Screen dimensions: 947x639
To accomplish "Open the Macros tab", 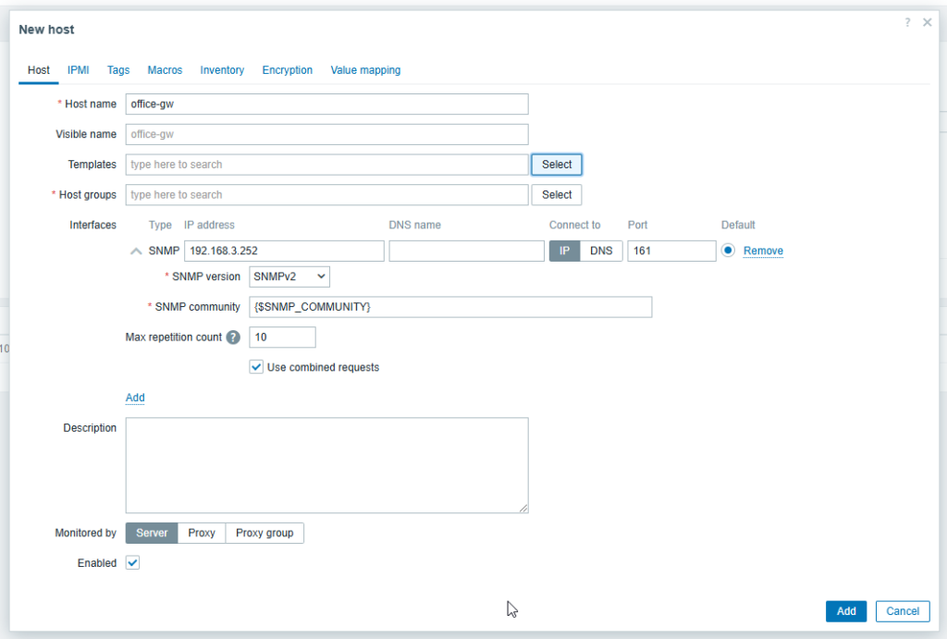I will pos(165,70).
